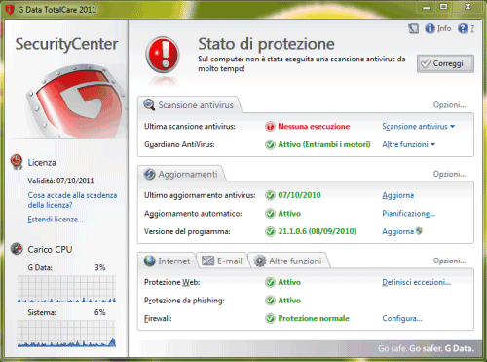Click the G Data CPU load graph

[66, 289]
